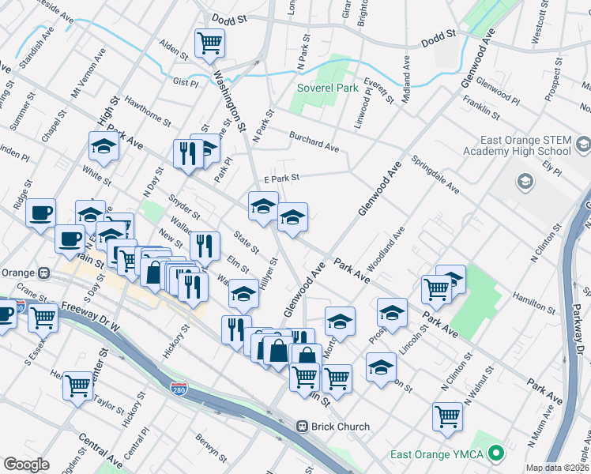This screenshot has height=474, width=591.
Task: Select the shopping cart marker right of Main St bottom
Action: click(337, 379)
